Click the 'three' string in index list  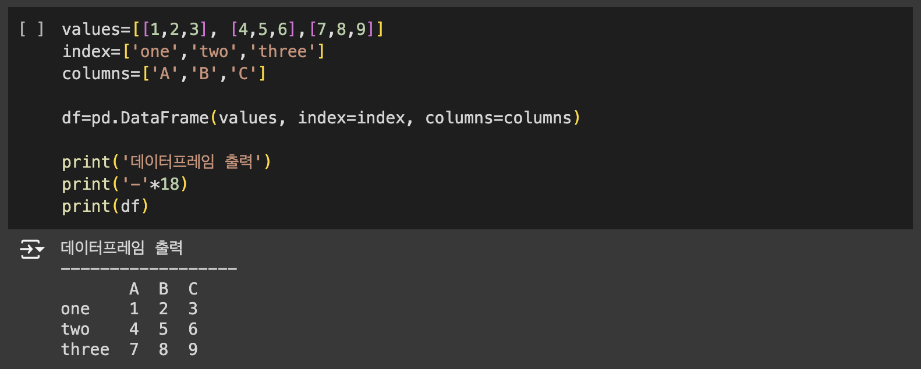[x=282, y=51]
